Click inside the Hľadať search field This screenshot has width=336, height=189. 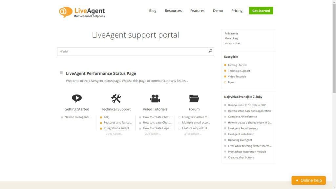(131, 51)
